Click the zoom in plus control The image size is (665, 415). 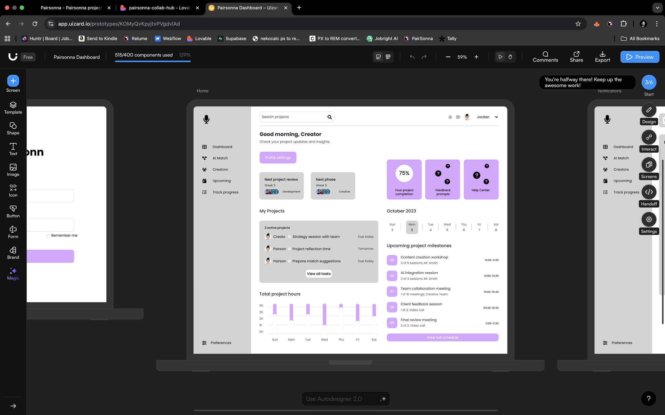476,57
